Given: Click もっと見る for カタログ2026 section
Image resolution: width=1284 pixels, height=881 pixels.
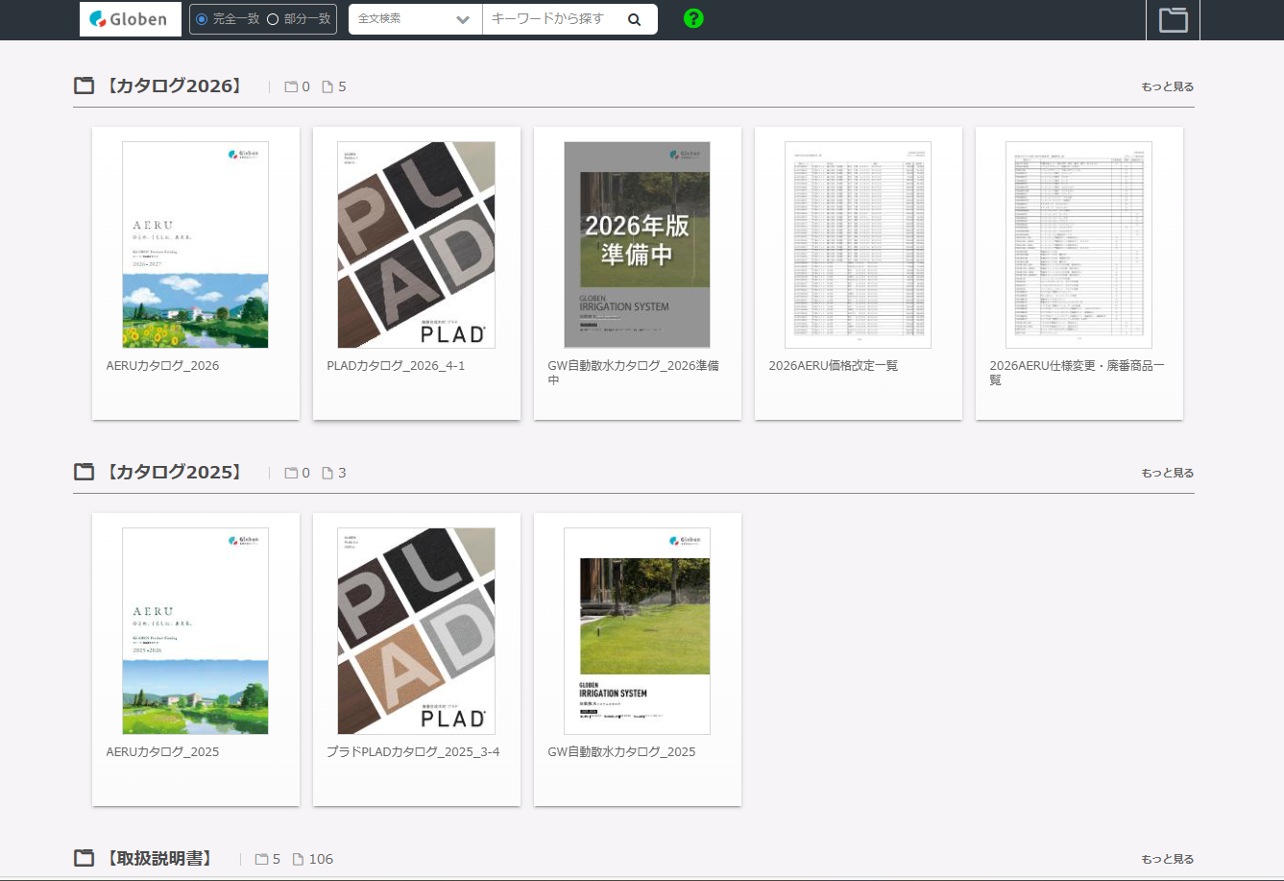Looking at the screenshot, I should click(1167, 86).
